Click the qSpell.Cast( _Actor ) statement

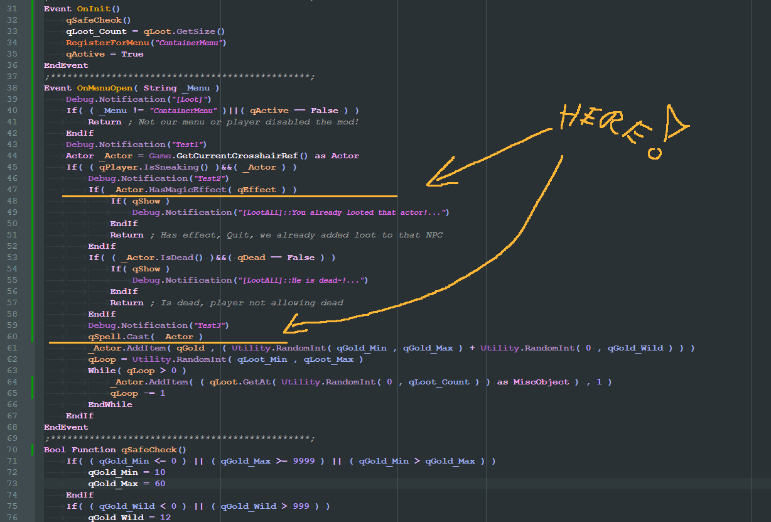coord(146,337)
